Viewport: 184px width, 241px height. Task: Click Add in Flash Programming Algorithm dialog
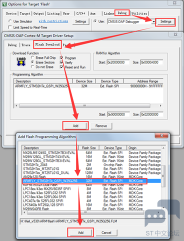(80, 232)
